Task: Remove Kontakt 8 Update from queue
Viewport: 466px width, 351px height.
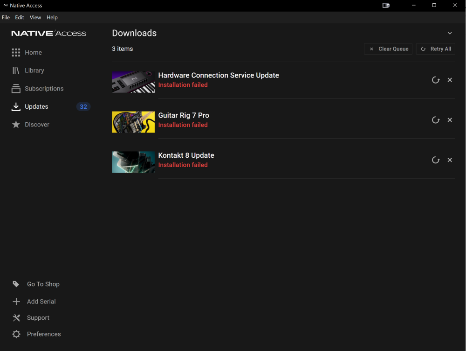Action: (450, 160)
